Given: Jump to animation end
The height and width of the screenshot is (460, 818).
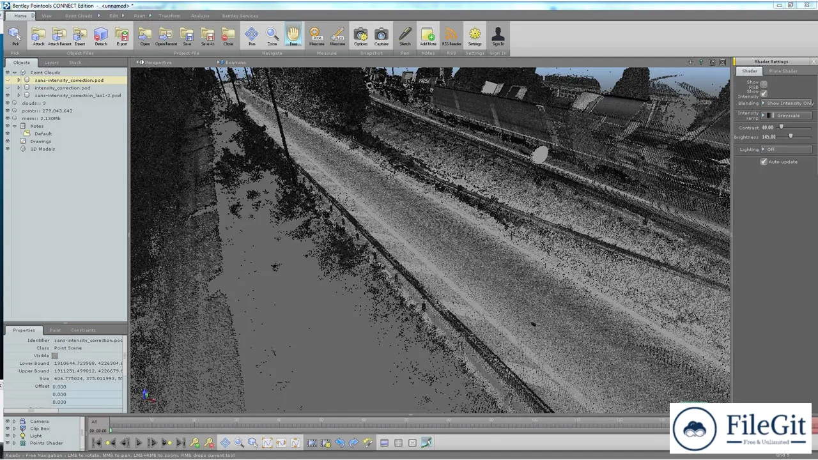Looking at the screenshot, I should click(x=180, y=443).
